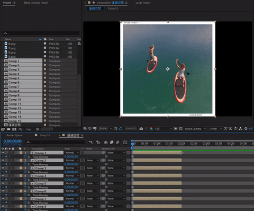The height and width of the screenshot is (211, 254).
Task: Toggle Time Remap stopwatch on Comp 2 layer
Action: (25, 164)
